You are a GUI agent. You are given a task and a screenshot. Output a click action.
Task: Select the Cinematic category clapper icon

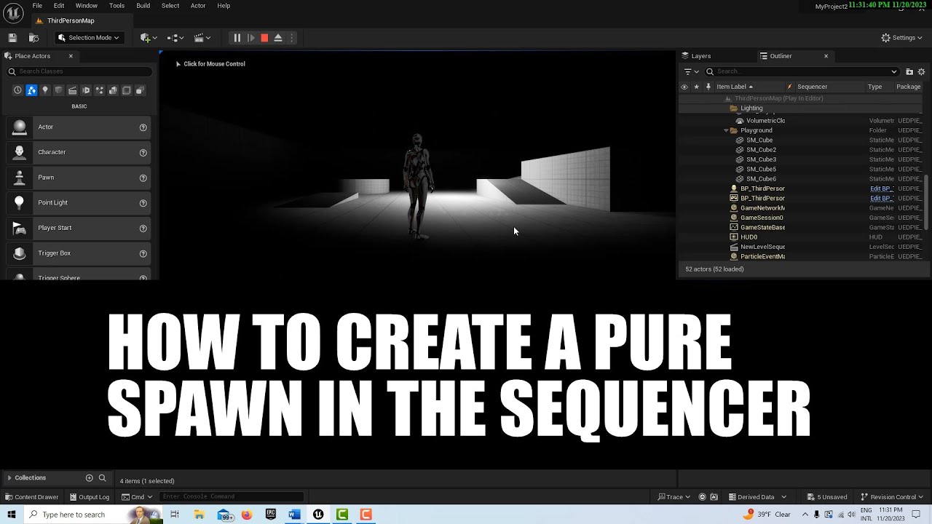(72, 90)
